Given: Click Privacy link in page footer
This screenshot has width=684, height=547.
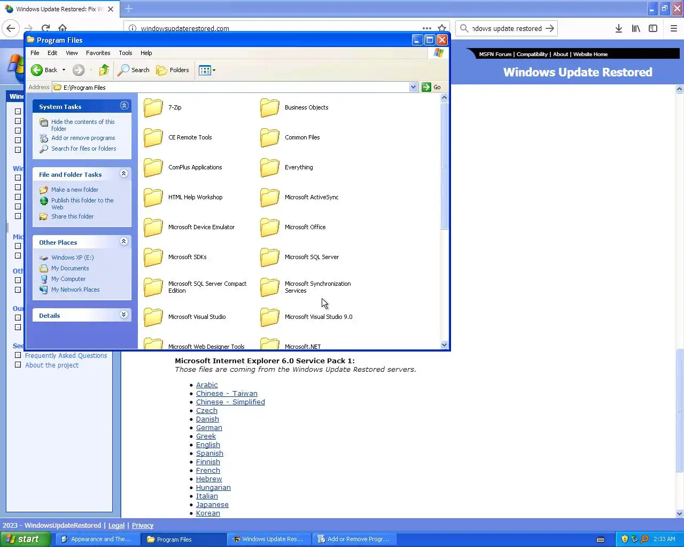Looking at the screenshot, I should (x=143, y=526).
